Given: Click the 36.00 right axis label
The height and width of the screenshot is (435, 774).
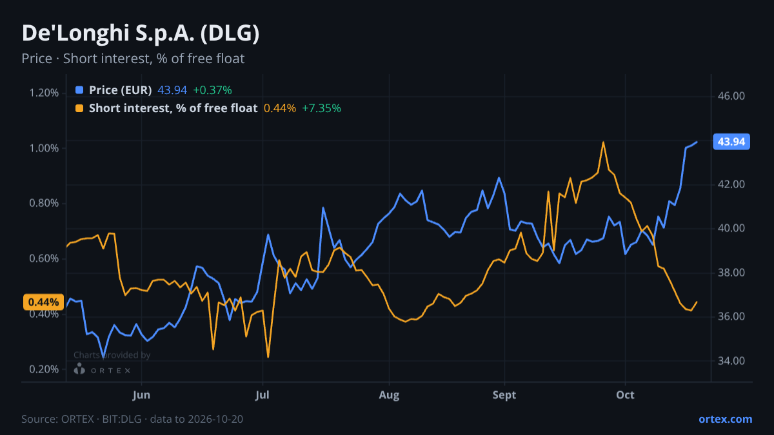Looking at the screenshot, I should [x=731, y=316].
